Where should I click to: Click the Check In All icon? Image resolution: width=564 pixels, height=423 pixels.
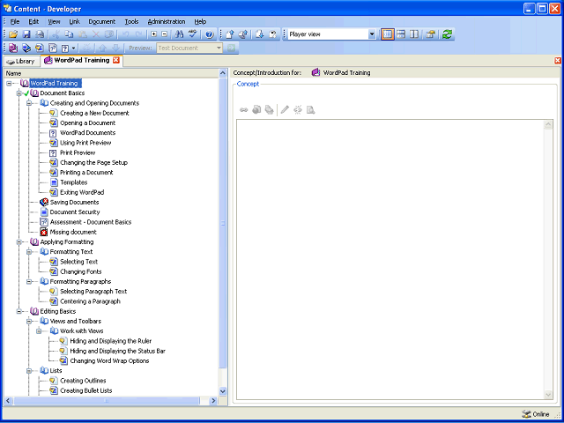[x=243, y=34]
